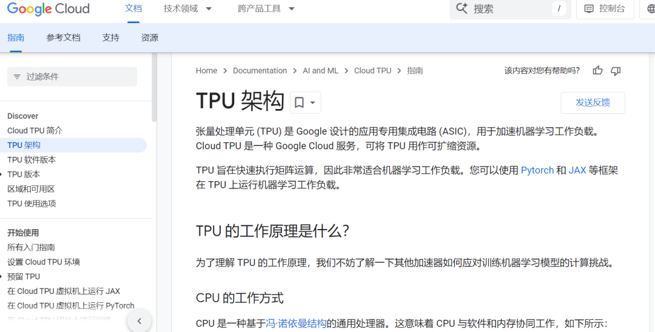655x332 pixels.
Task: Click the sidebar vertical scrollbar
Action: coord(154,88)
